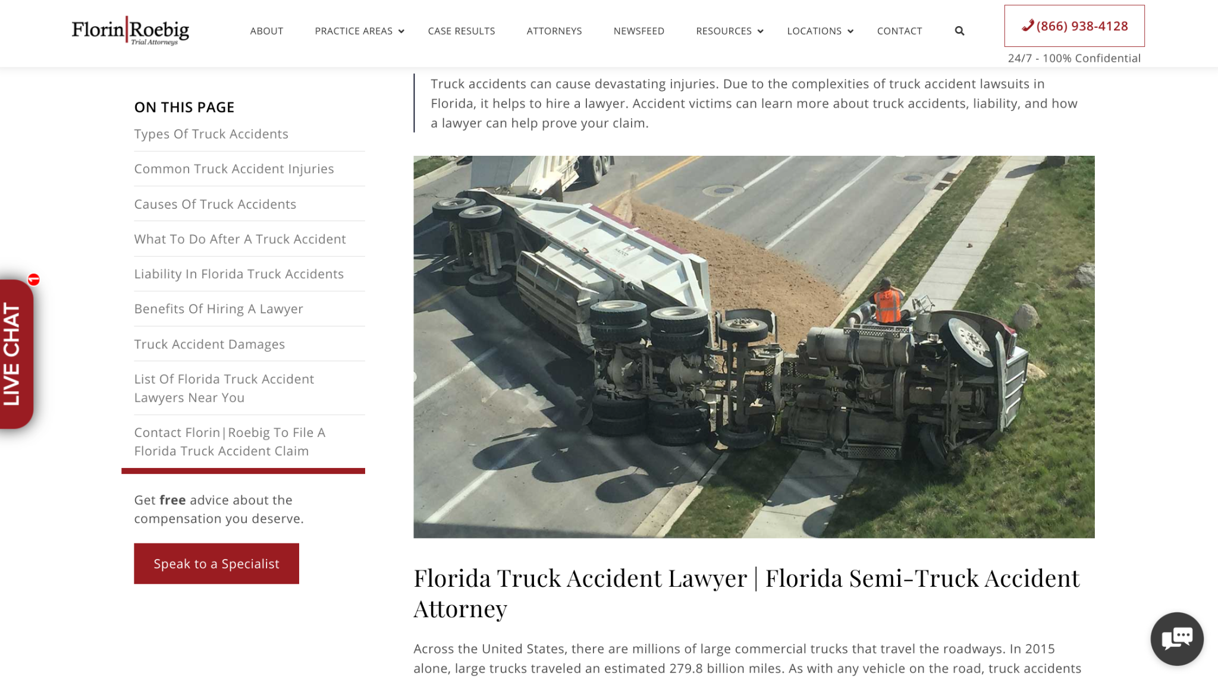The width and height of the screenshot is (1218, 679).
Task: Expand the Locations dropdown arrow
Action: pyautogui.click(x=850, y=32)
